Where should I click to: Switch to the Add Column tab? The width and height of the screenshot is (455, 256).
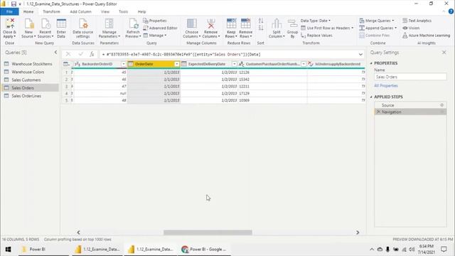click(80, 11)
